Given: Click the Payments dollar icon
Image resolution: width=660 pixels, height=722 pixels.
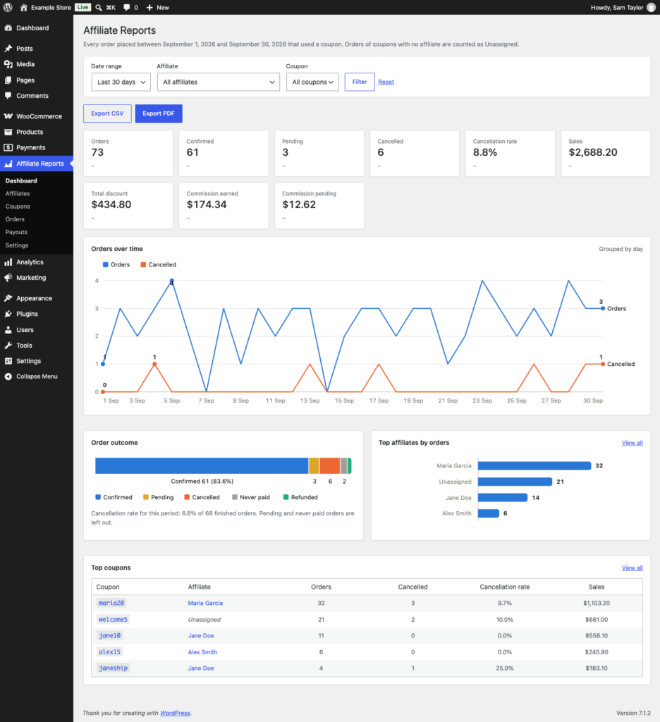Looking at the screenshot, I should click(8, 147).
